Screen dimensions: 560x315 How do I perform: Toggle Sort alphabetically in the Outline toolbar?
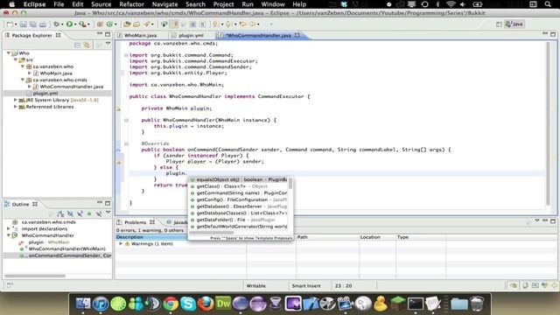60,213
